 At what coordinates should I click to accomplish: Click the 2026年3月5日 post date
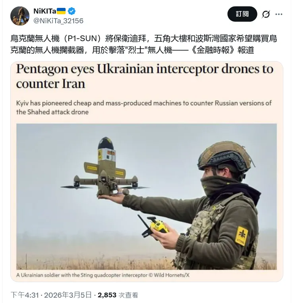pos(68,295)
